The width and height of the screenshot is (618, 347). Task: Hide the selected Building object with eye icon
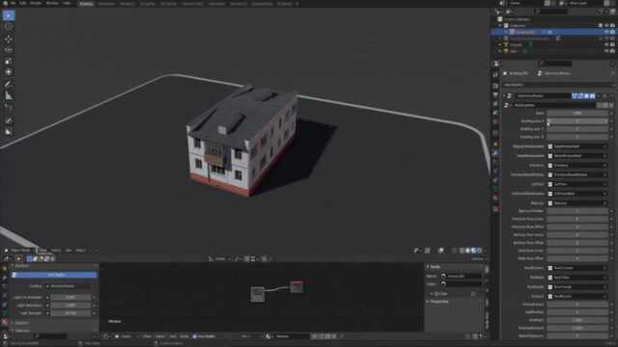pyautogui.click(x=606, y=32)
